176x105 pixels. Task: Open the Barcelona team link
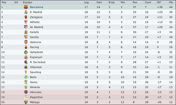click(36, 7)
